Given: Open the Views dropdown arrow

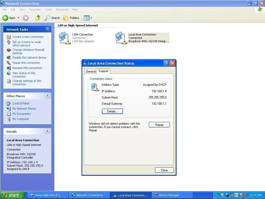Looking at the screenshot, I should [91, 18].
